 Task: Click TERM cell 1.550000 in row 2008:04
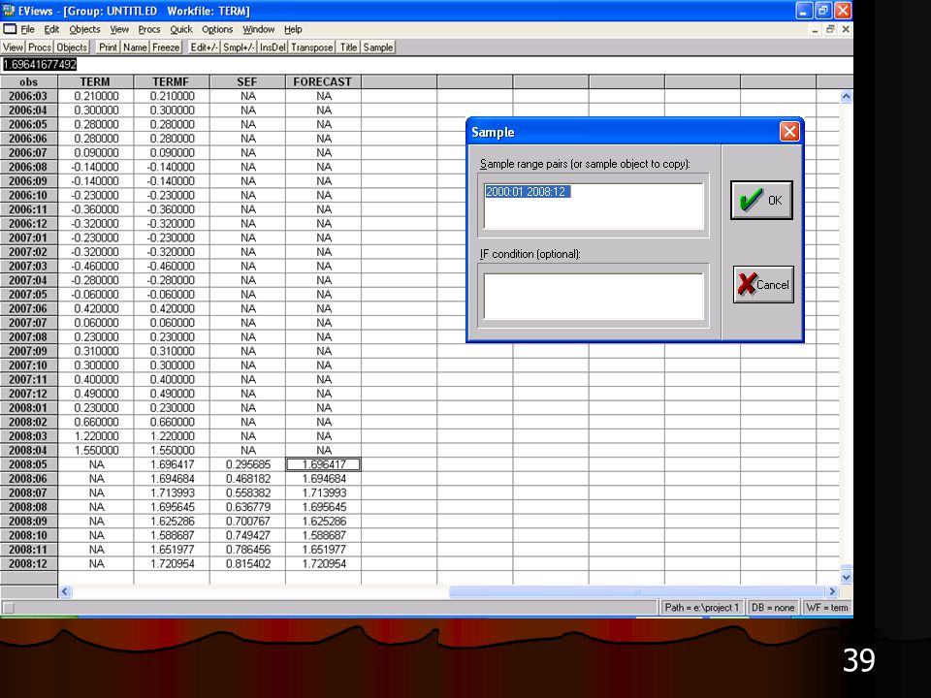pos(95,451)
